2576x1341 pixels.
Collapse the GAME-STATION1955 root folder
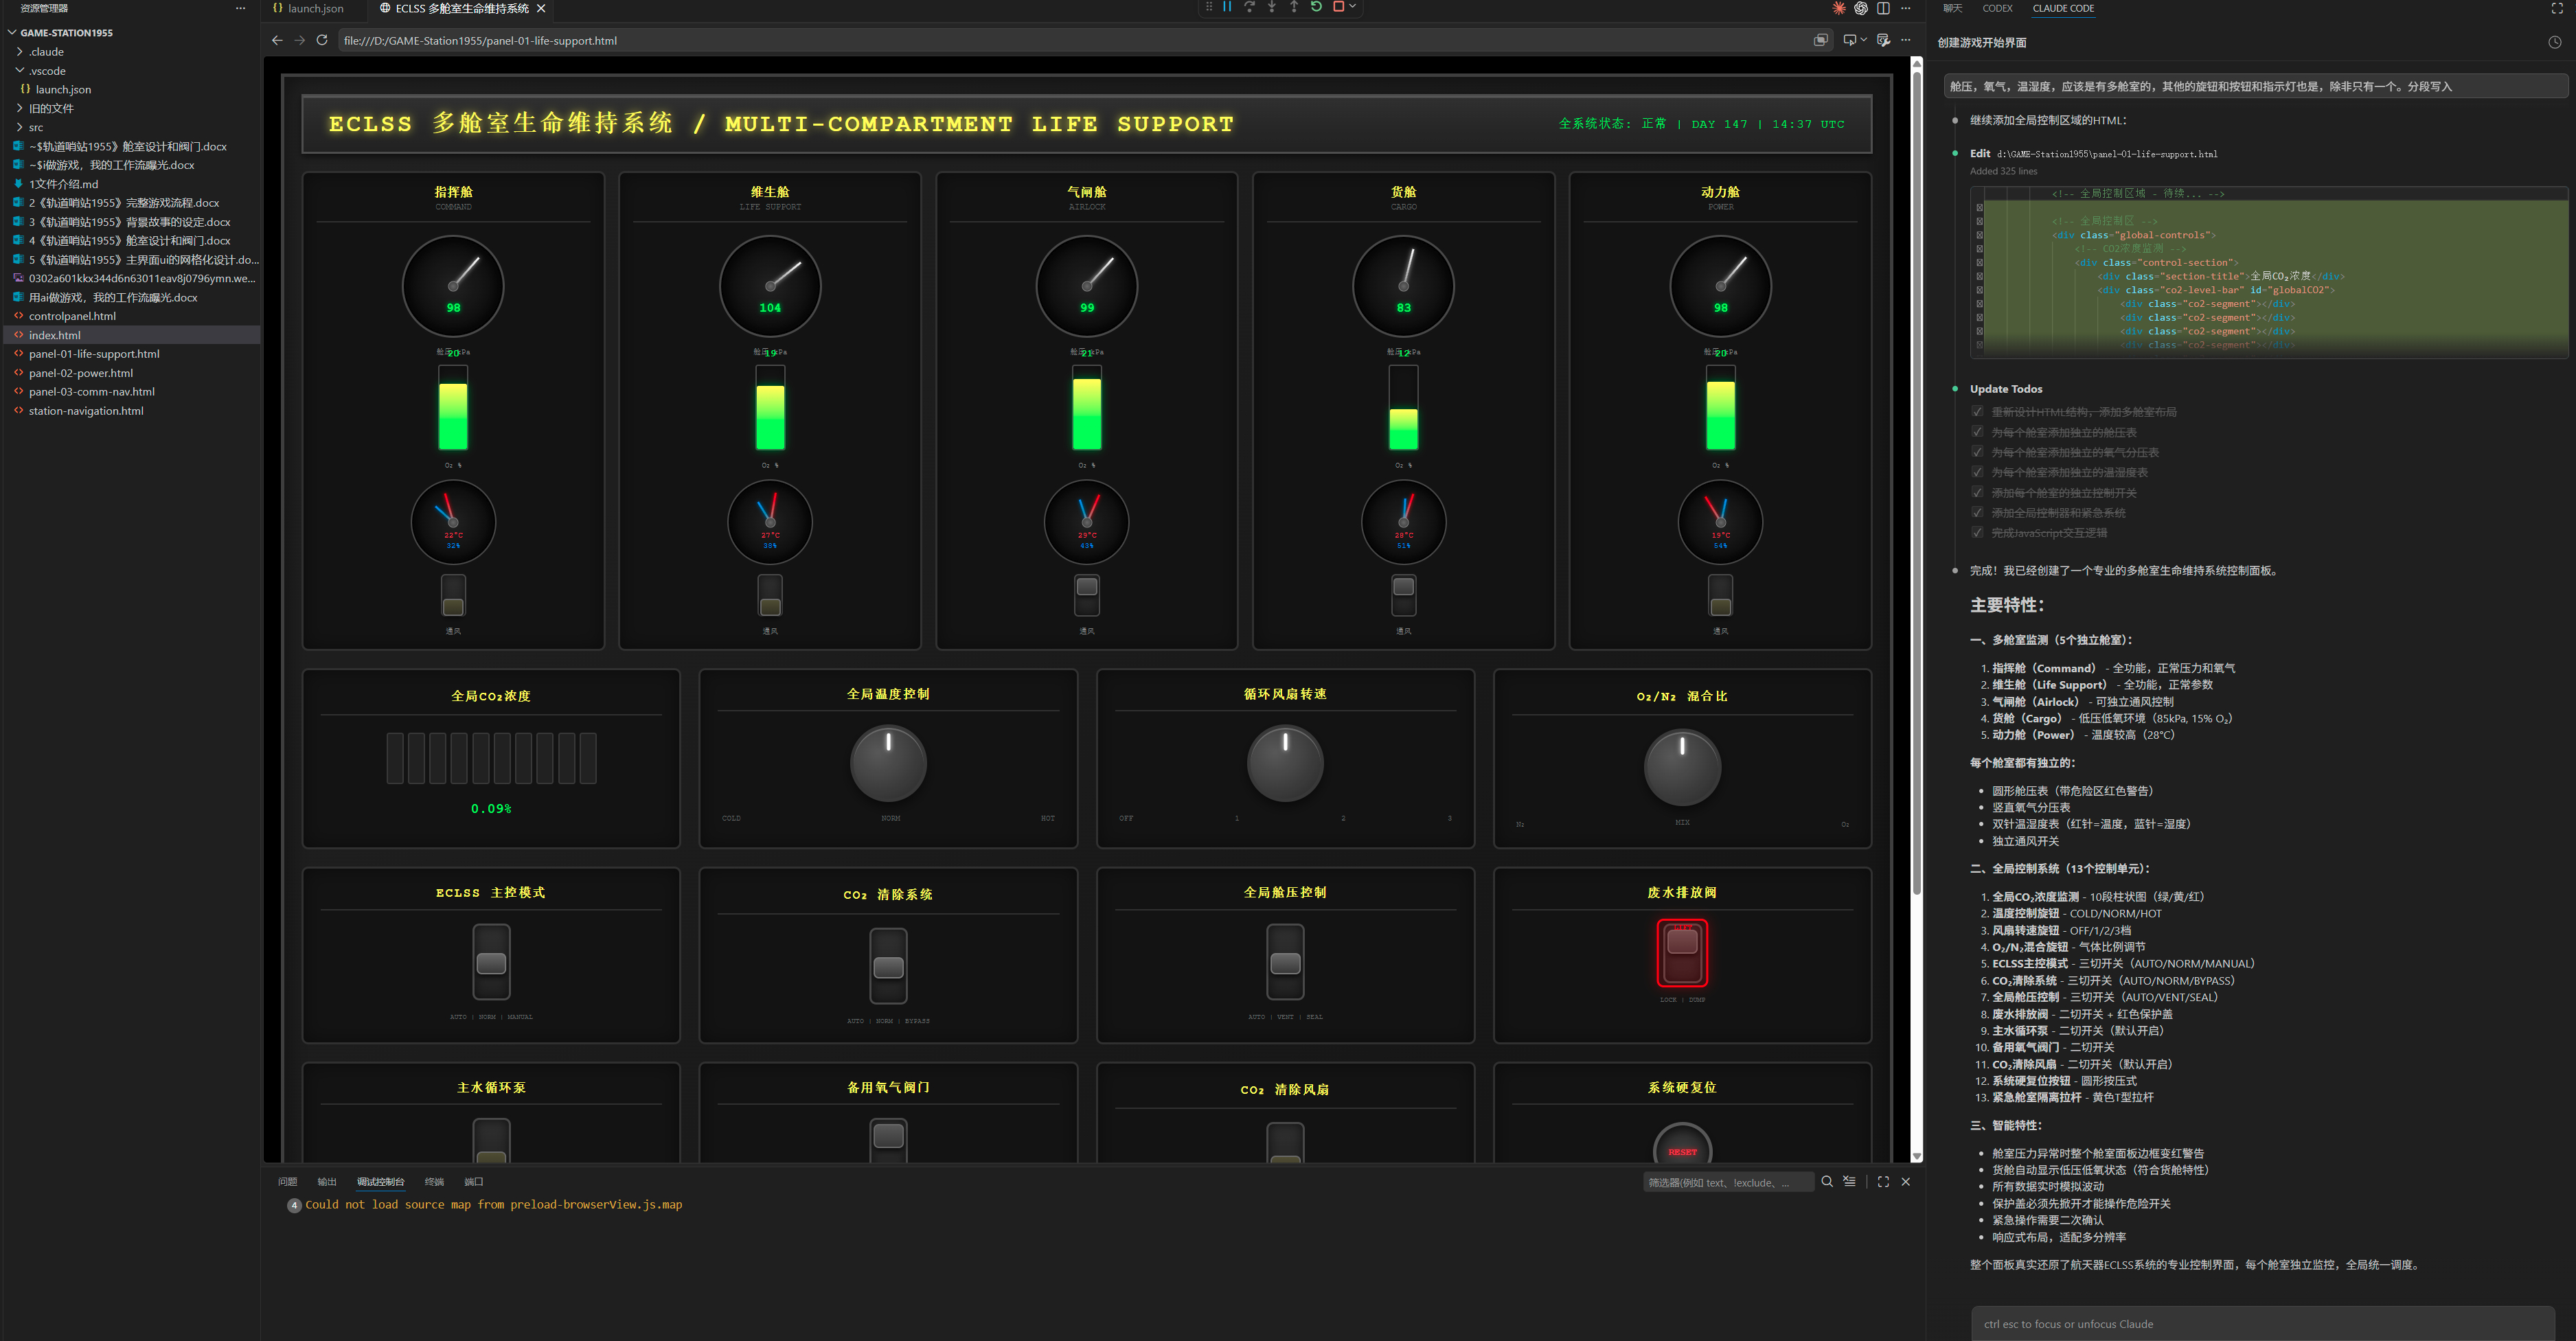(66, 32)
